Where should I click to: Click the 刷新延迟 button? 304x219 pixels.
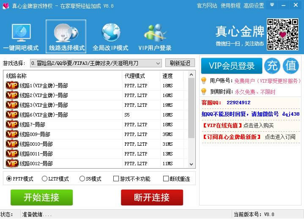click(180, 63)
